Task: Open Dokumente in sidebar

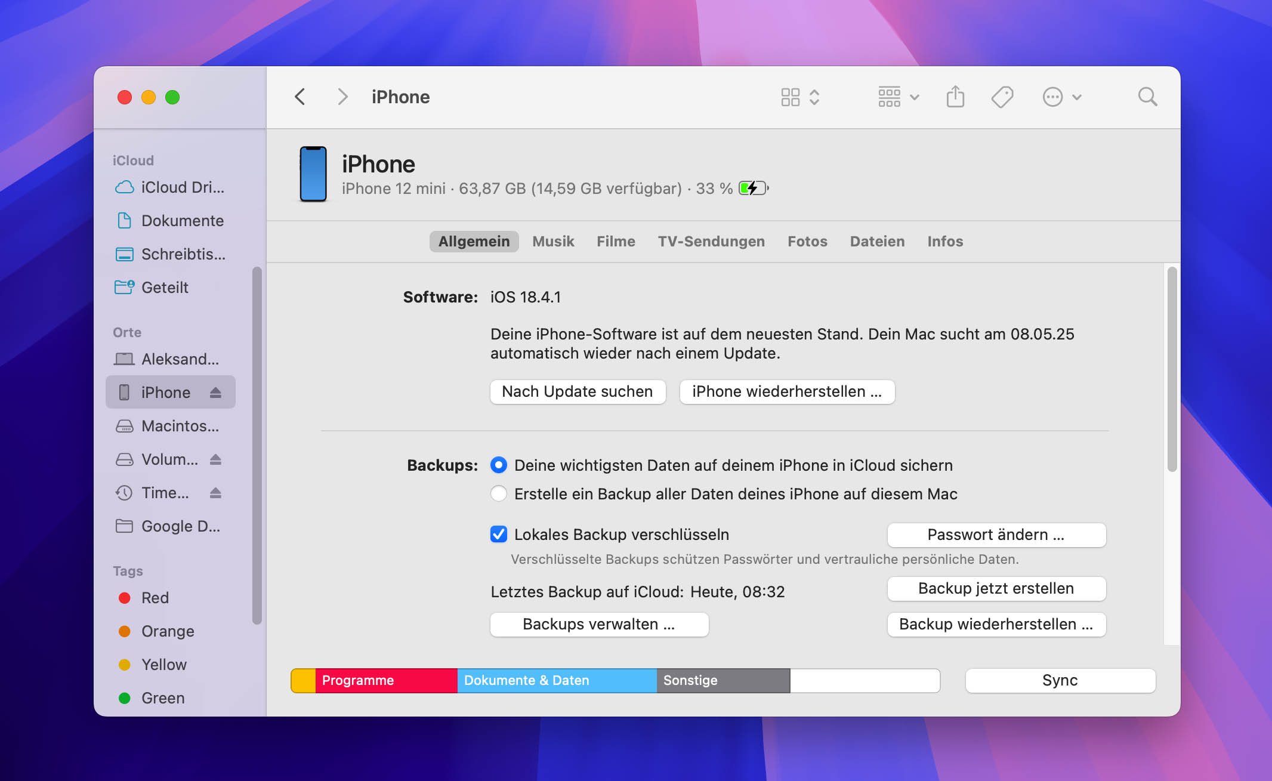Action: (171, 221)
